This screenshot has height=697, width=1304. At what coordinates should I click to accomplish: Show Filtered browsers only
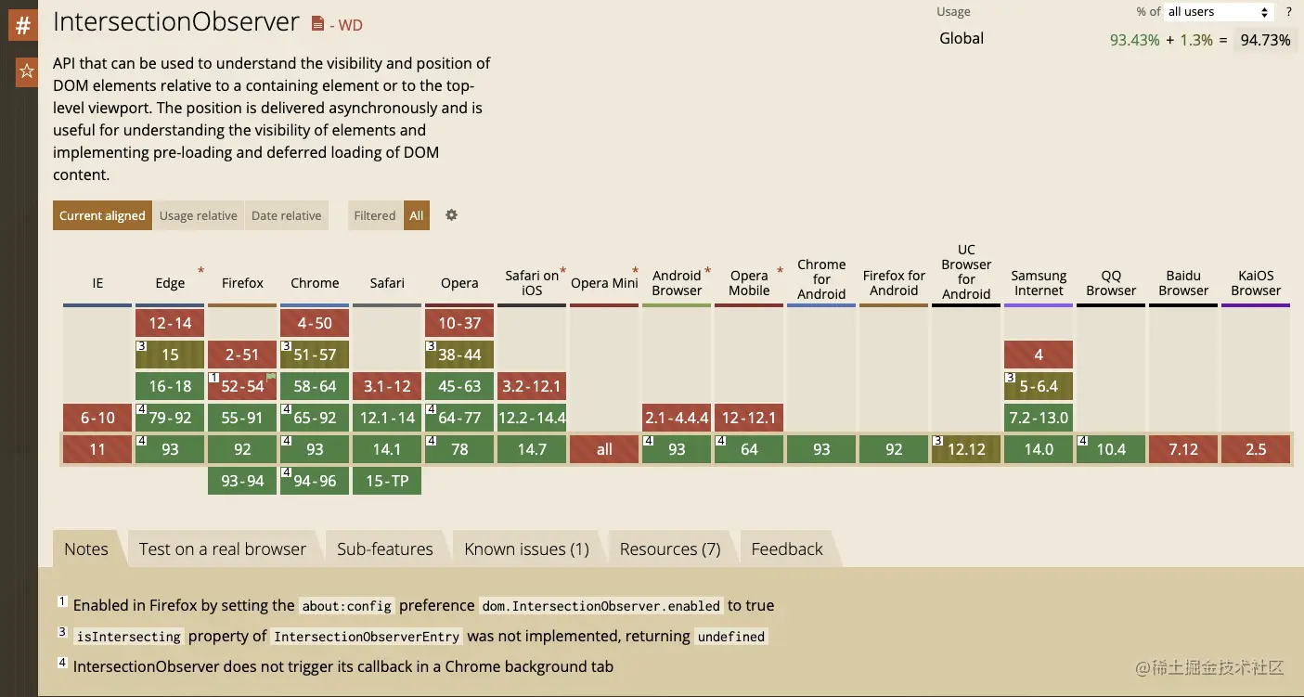point(375,215)
